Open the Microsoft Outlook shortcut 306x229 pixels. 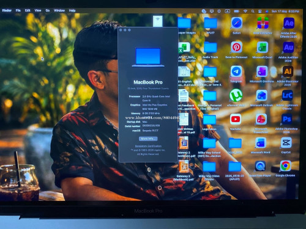coord(261,95)
